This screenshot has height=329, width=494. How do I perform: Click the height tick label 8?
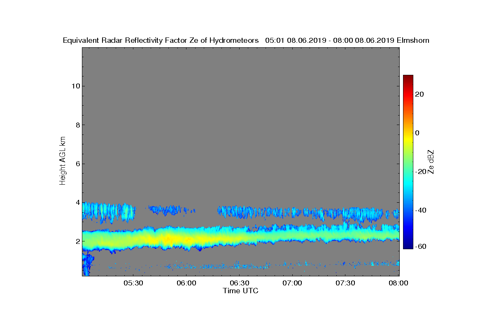coord(77,125)
